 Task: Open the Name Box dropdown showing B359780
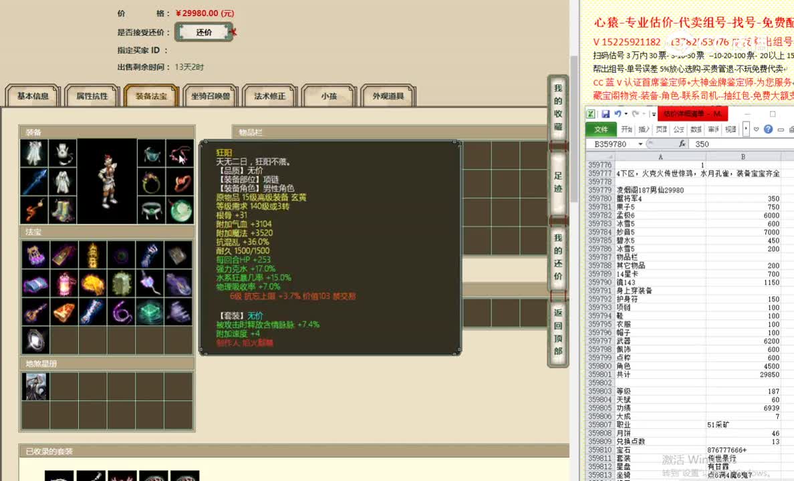[x=640, y=143]
